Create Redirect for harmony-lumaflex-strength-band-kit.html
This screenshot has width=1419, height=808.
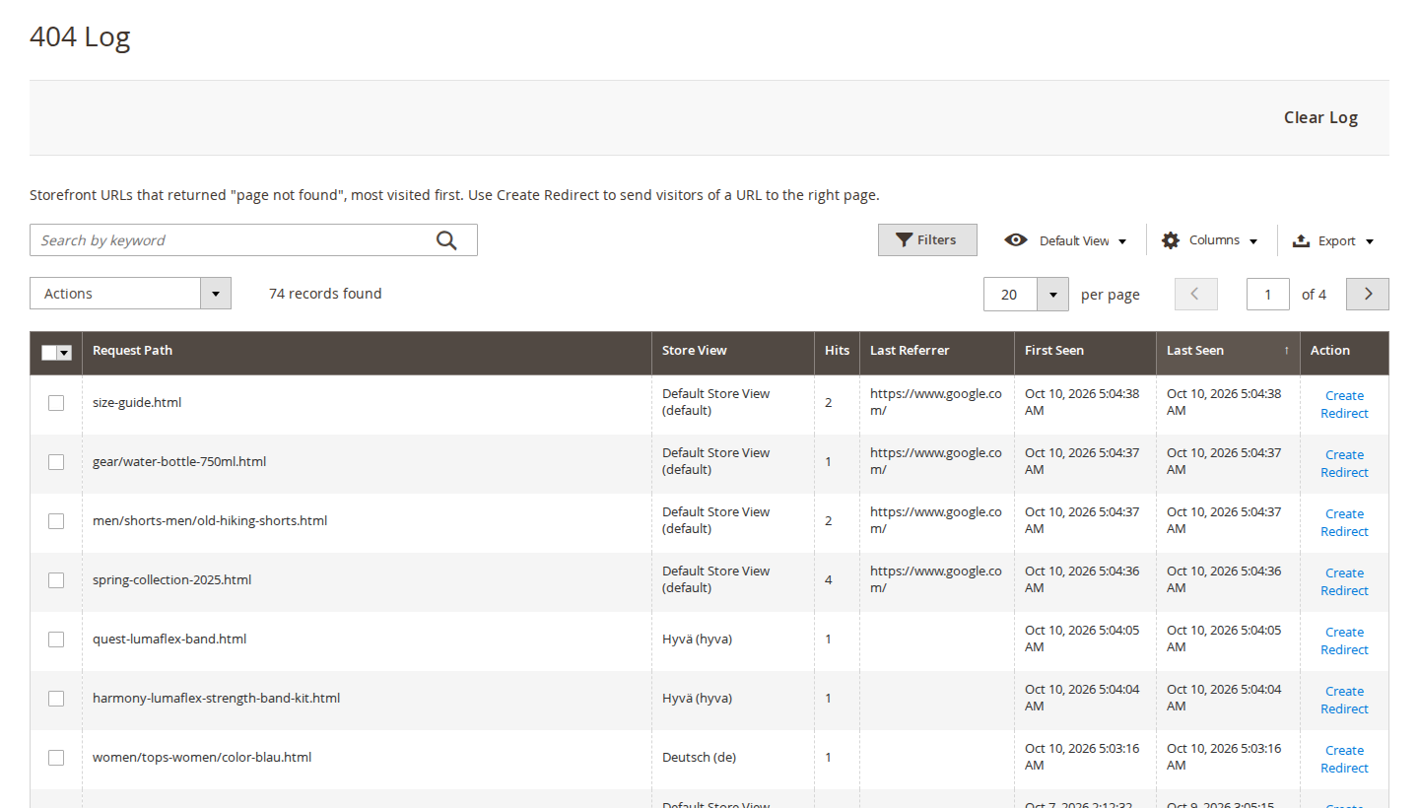point(1344,700)
